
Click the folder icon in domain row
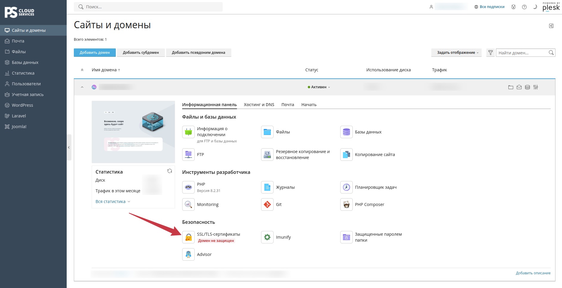(511, 87)
